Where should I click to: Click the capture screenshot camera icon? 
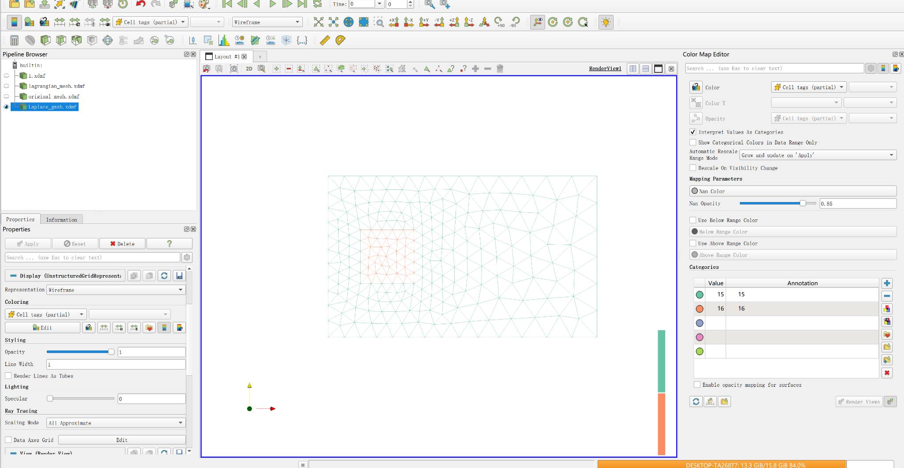pos(234,69)
